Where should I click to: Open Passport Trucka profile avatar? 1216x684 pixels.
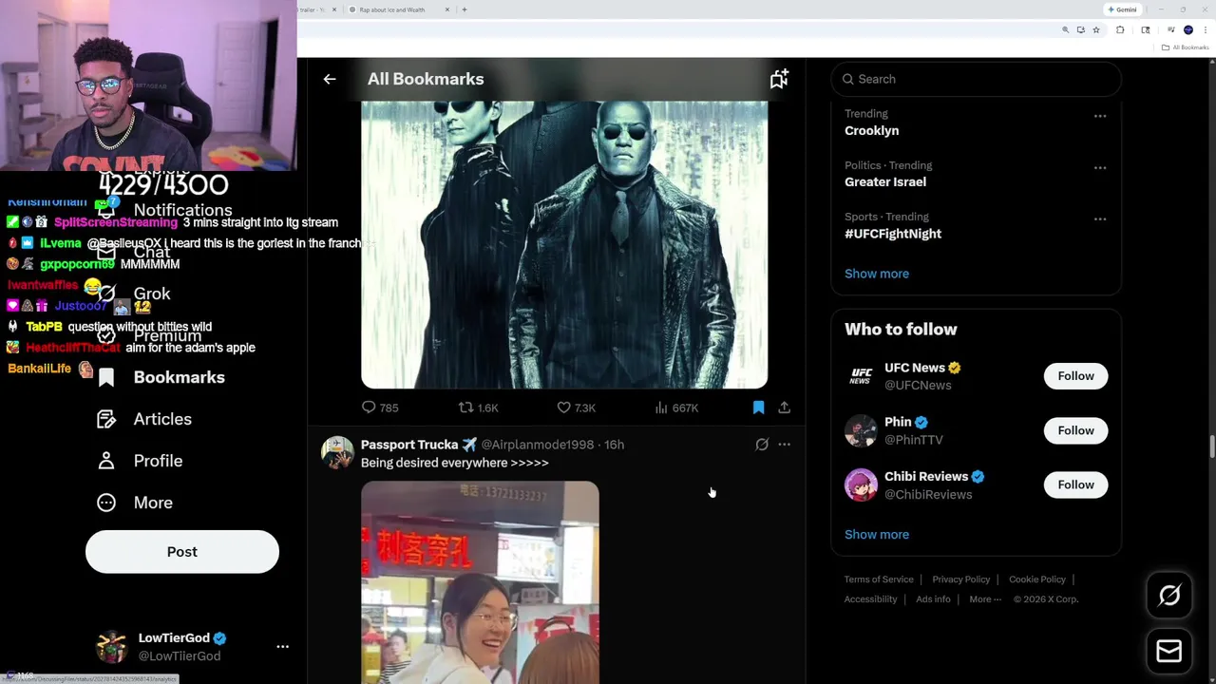337,453
